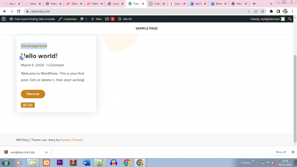Show hidden system tray icons
Screen dimensions: 297x167
tap(257, 163)
